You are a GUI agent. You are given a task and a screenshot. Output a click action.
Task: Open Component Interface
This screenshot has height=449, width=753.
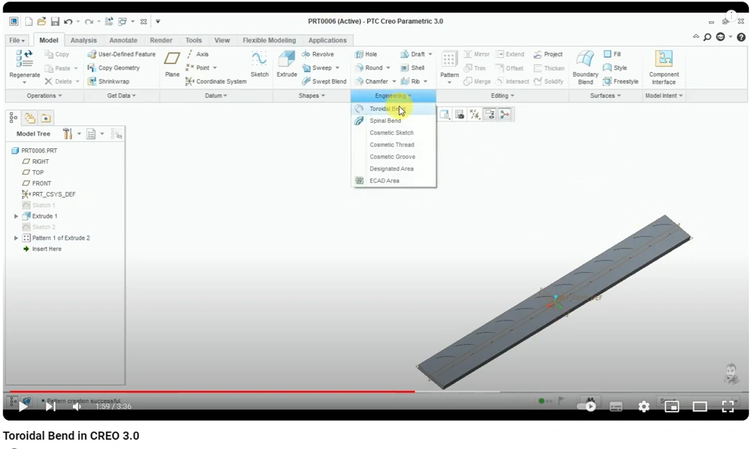[x=664, y=67]
